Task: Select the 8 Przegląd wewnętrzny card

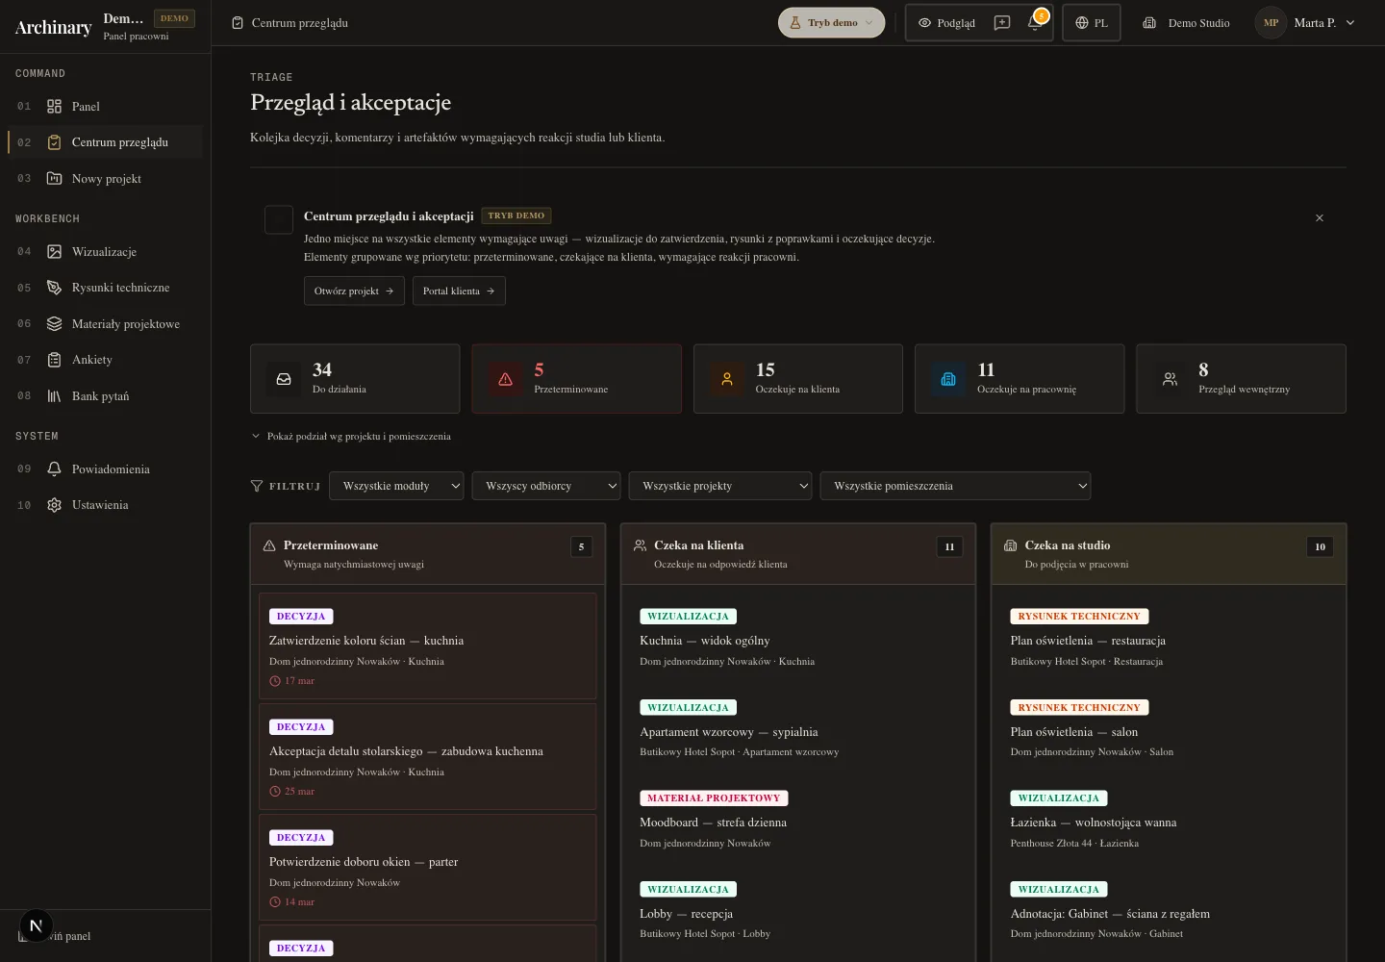Action: tap(1241, 379)
